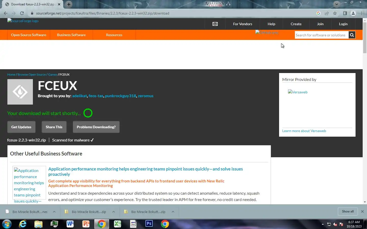The height and width of the screenshot is (229, 367).
Task: Open the Home breadcrumb link
Action: coord(11,75)
